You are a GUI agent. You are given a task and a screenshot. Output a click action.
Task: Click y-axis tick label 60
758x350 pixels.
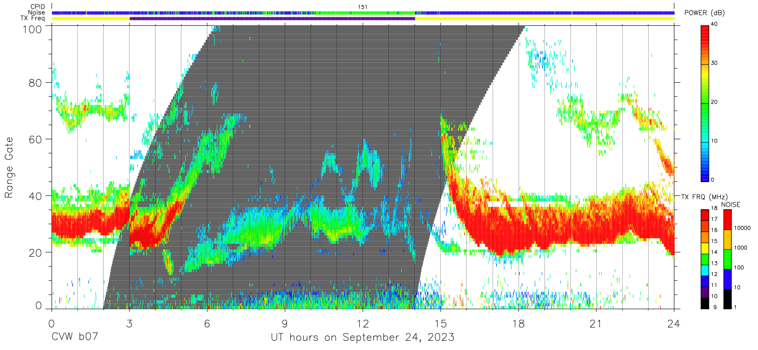tap(35, 139)
